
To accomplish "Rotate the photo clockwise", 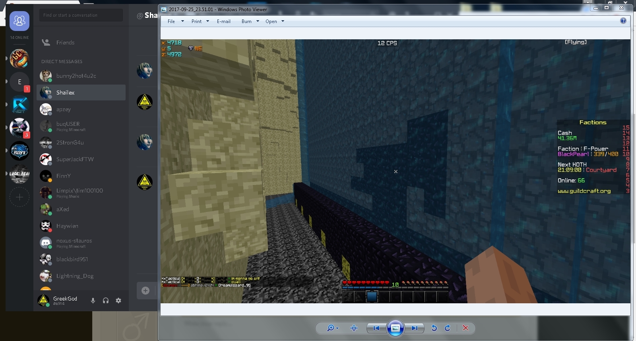I will [x=448, y=328].
